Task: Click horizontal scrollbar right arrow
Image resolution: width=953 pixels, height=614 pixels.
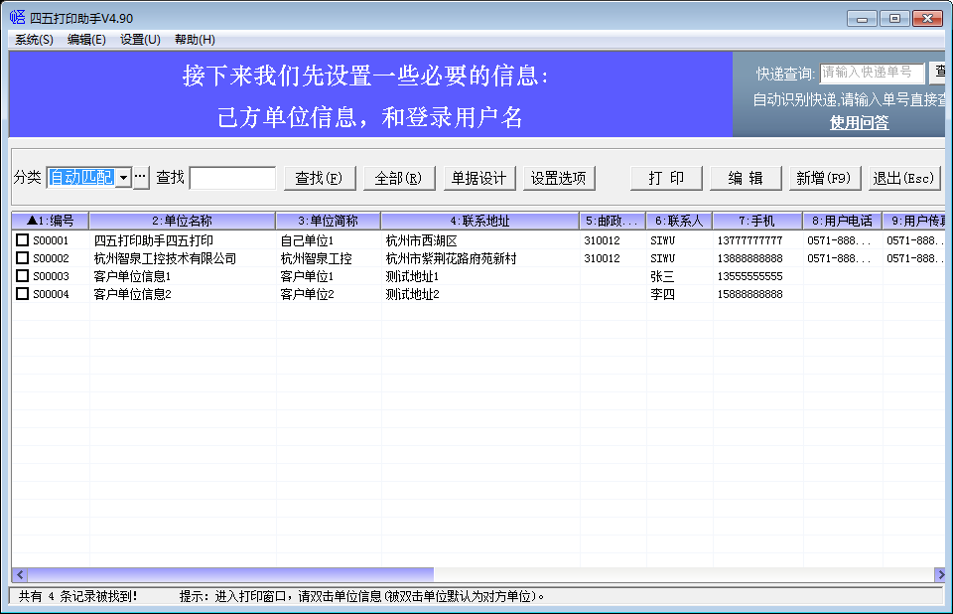Action: pyautogui.click(x=939, y=575)
